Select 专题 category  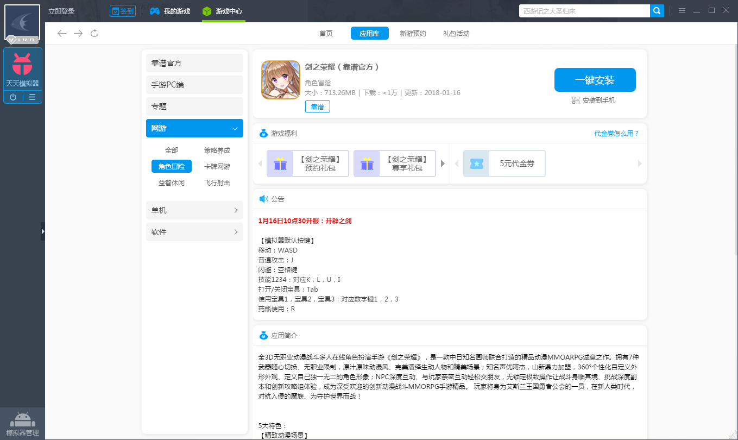(x=194, y=106)
